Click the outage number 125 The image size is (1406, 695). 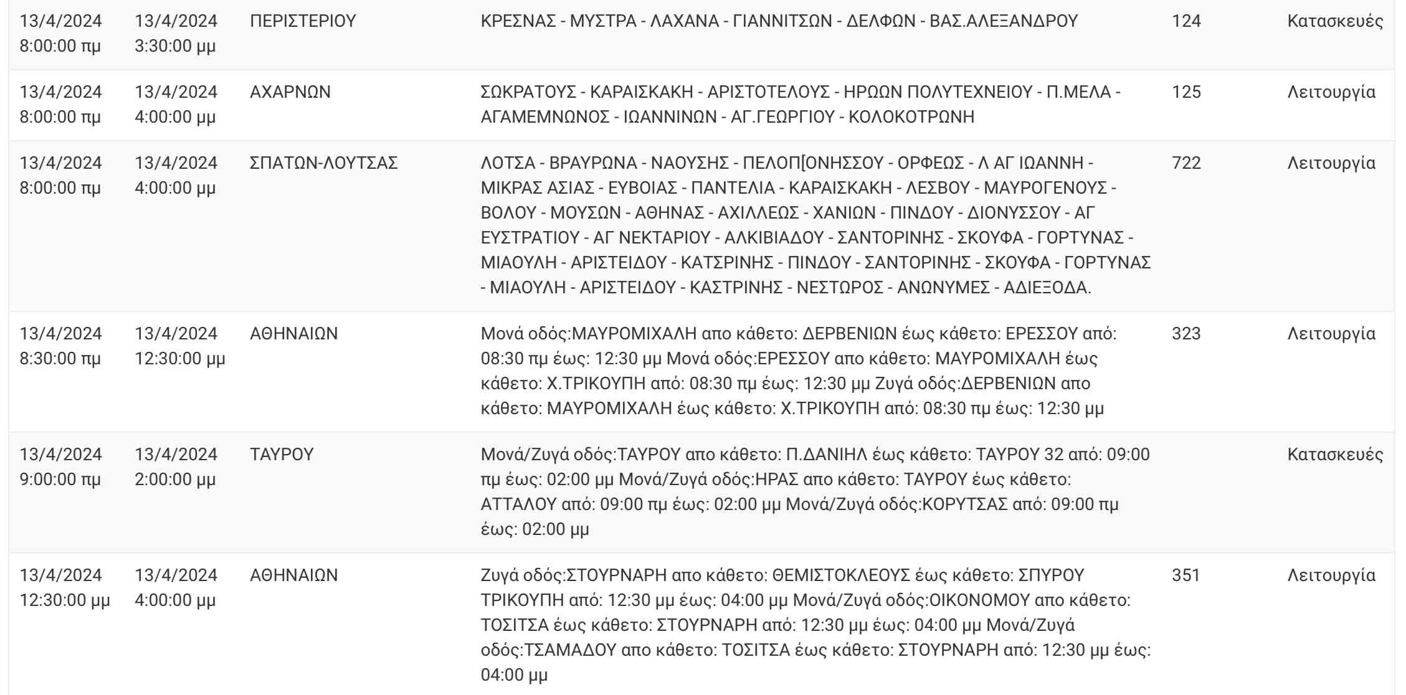(x=1186, y=92)
